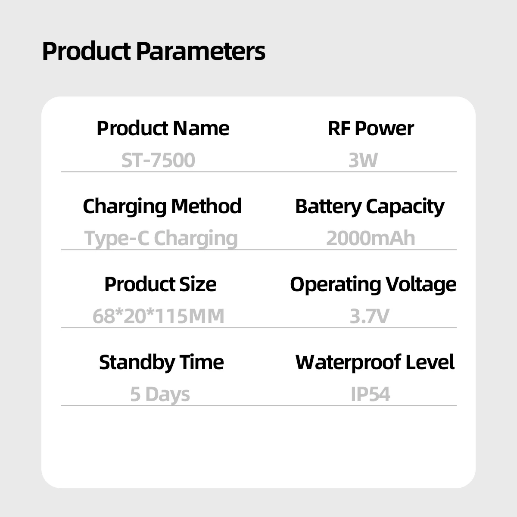Screen dimensions: 517x517
Task: Select the Standby Time label
Action: click(161, 362)
